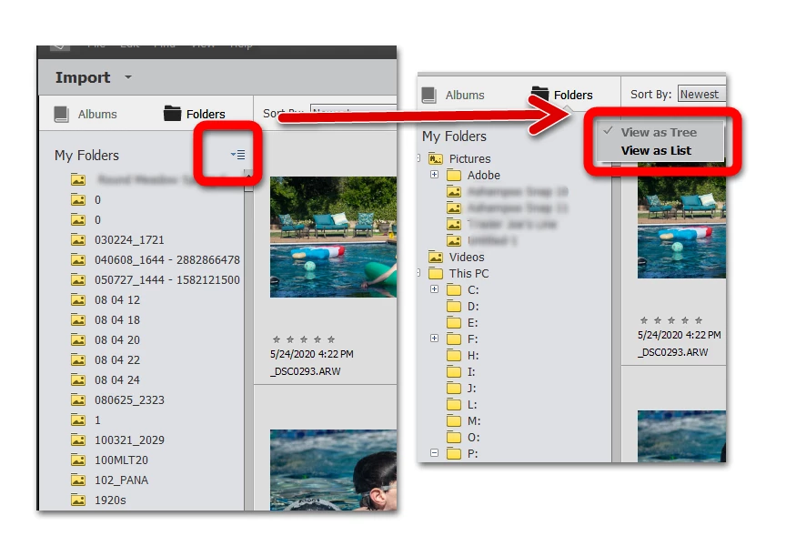Click folder icon beside 08 04 24

(78, 379)
